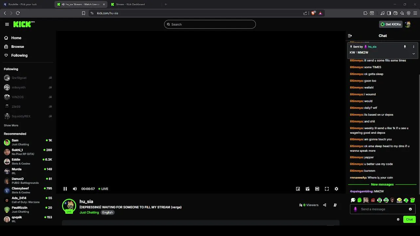The image size is (420, 236).
Task: Open the Brave Wallet icon
Action: click(x=395, y=13)
